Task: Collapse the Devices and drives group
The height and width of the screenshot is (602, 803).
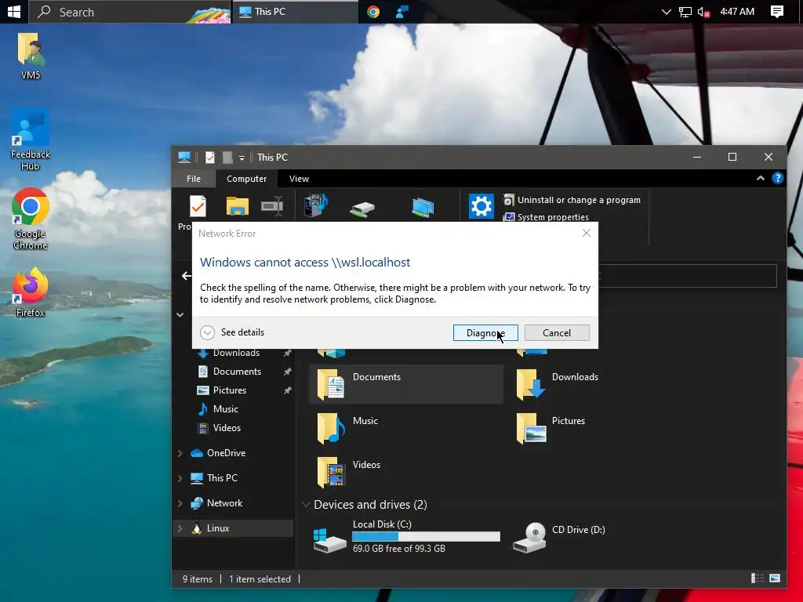Action: click(306, 505)
